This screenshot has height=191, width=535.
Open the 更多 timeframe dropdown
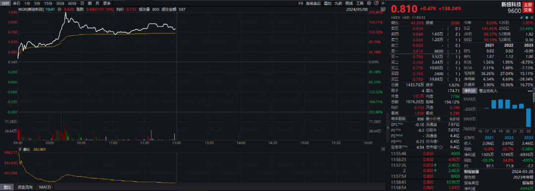click(107, 3)
